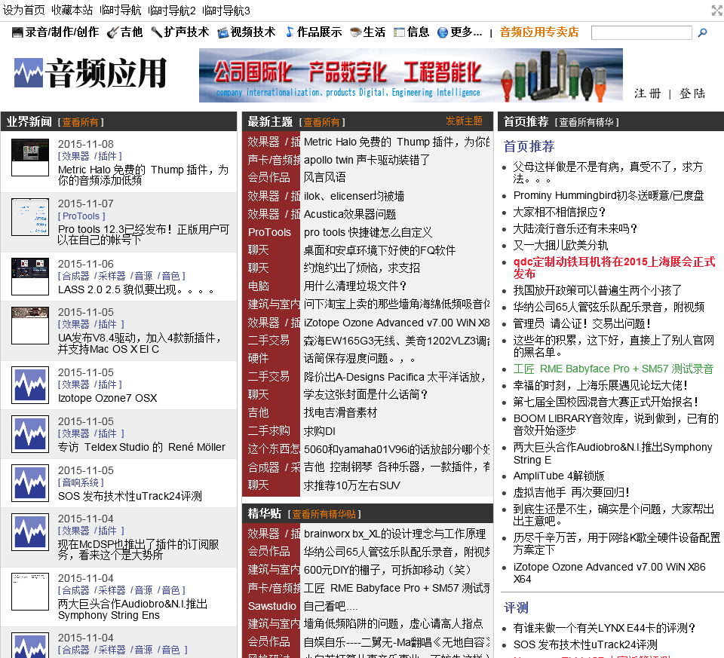The image size is (724, 658).
Task: Click the guitar icon beside 吉他
Action: 112,32
